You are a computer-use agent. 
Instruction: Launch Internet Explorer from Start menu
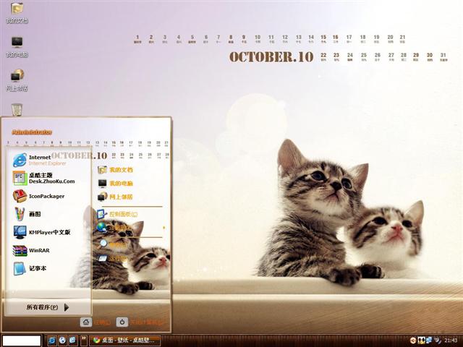(39, 160)
